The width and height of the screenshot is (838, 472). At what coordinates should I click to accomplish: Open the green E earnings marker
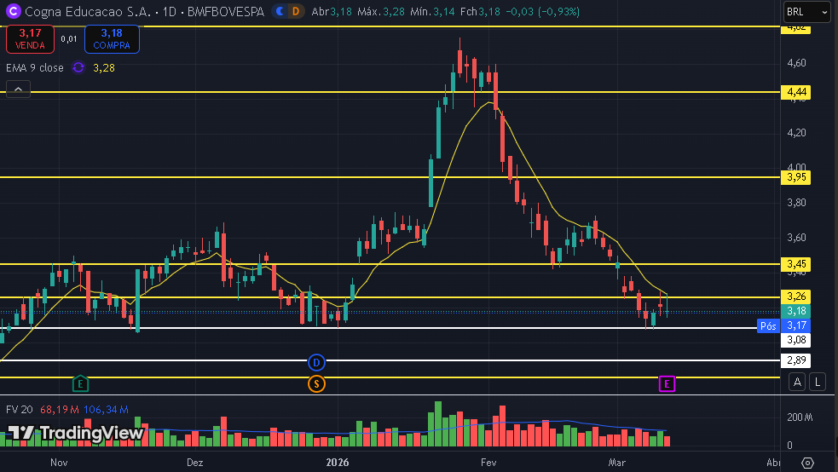point(80,383)
